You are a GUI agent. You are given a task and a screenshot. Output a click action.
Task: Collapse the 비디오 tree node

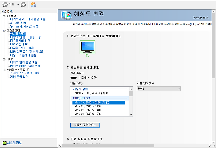4,59
